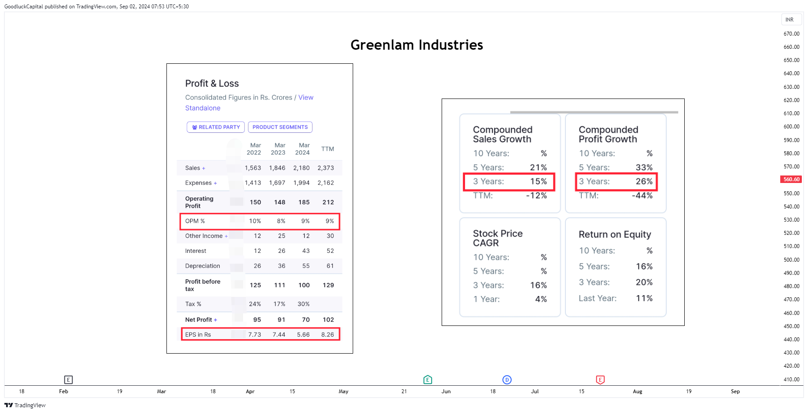The width and height of the screenshot is (808, 413).
Task: Click the 5 Years sales growth 21%
Action: tap(539, 168)
